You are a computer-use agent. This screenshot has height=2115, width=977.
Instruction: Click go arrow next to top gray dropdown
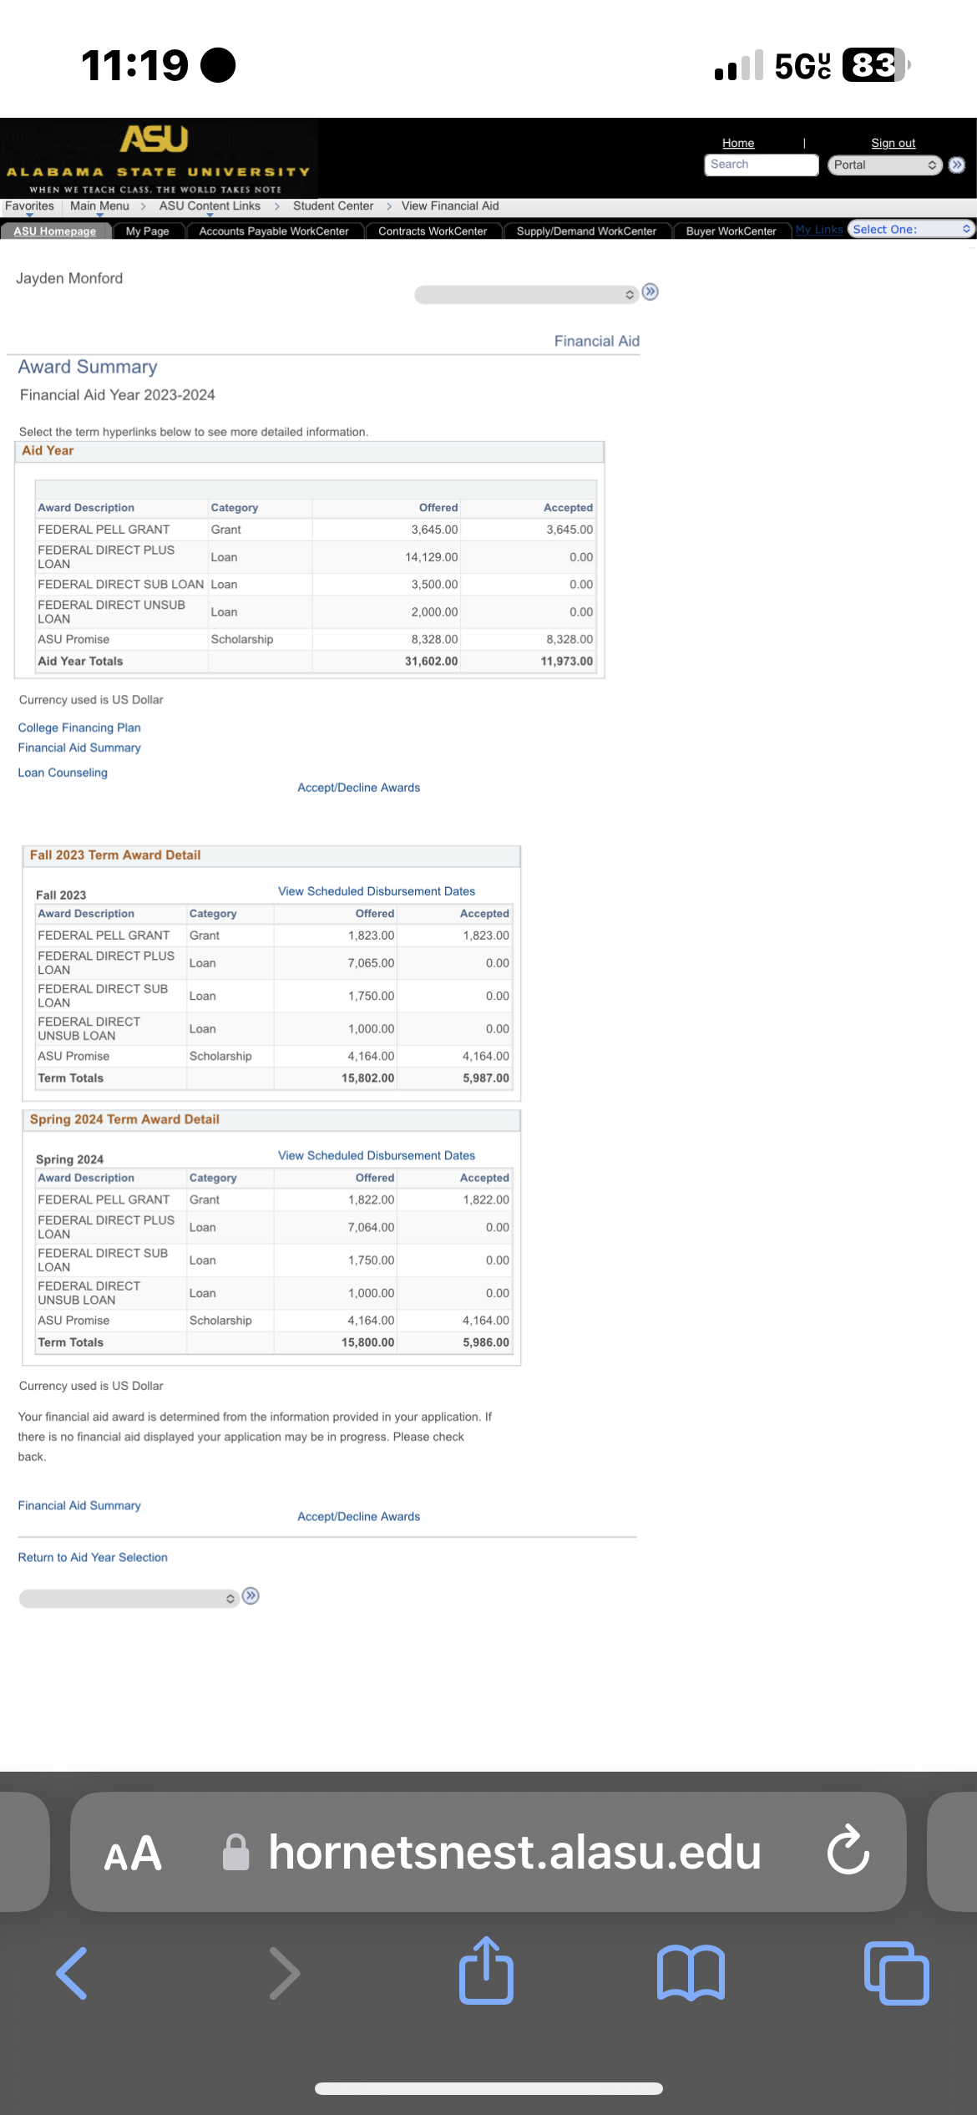(650, 292)
